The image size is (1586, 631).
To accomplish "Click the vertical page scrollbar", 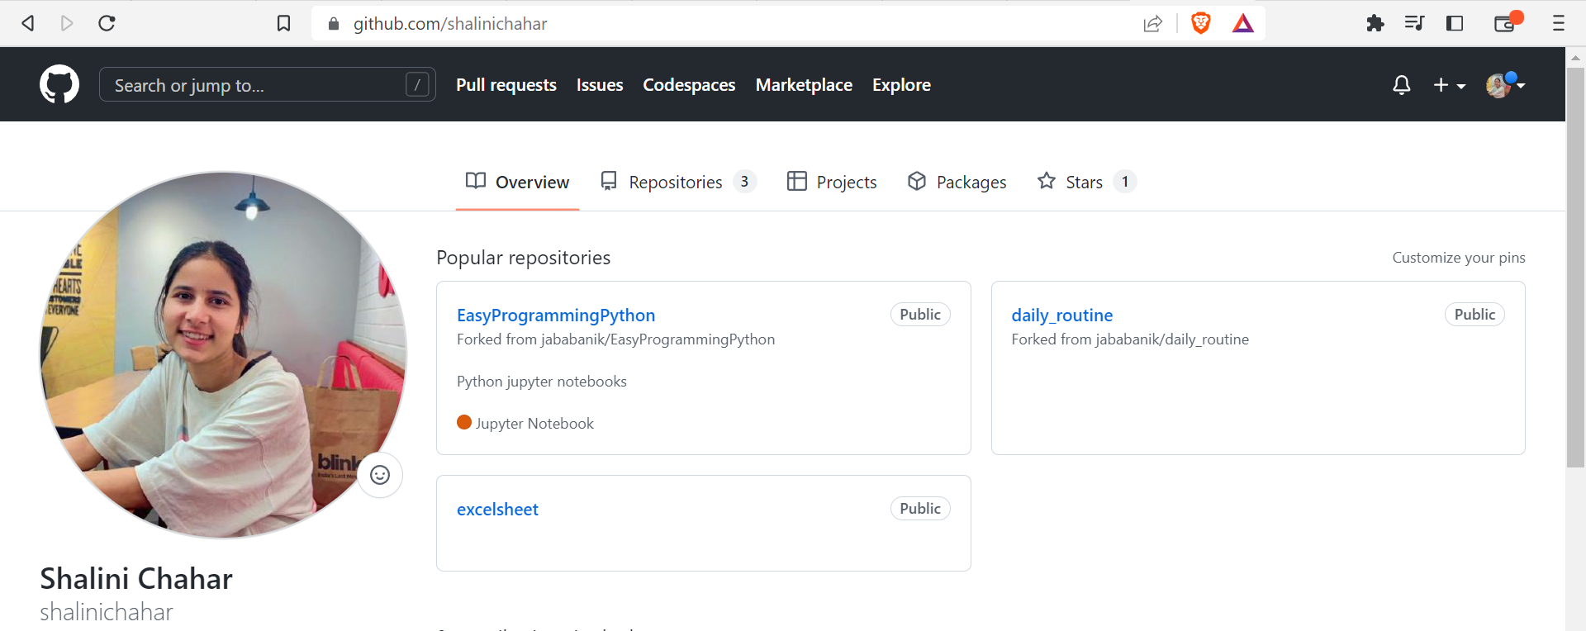I will [x=1575, y=264].
